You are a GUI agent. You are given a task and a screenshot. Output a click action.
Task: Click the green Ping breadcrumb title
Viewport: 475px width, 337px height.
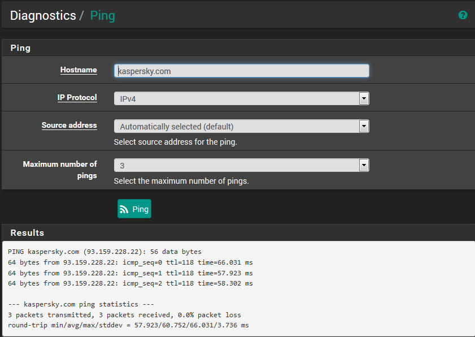point(102,15)
